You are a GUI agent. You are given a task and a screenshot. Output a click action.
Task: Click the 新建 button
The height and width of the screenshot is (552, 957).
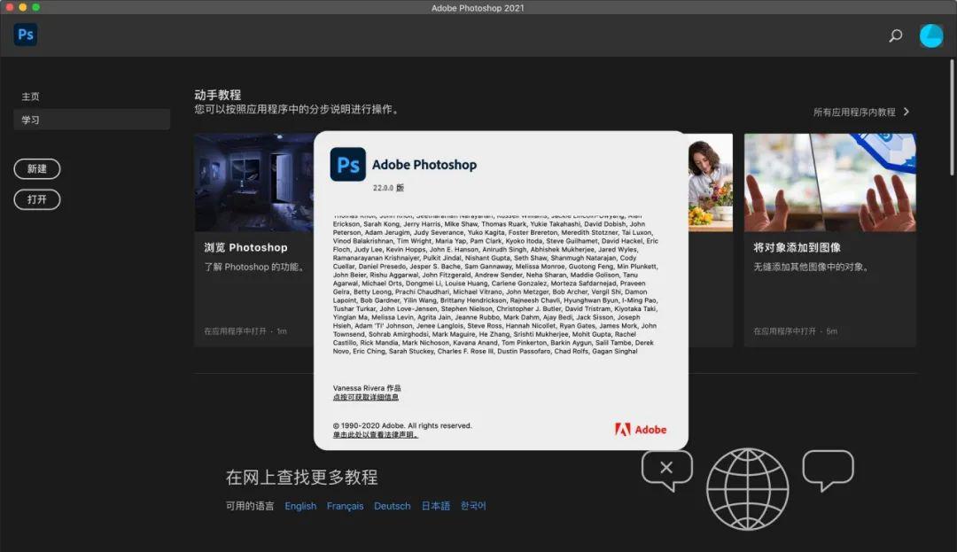(37, 169)
